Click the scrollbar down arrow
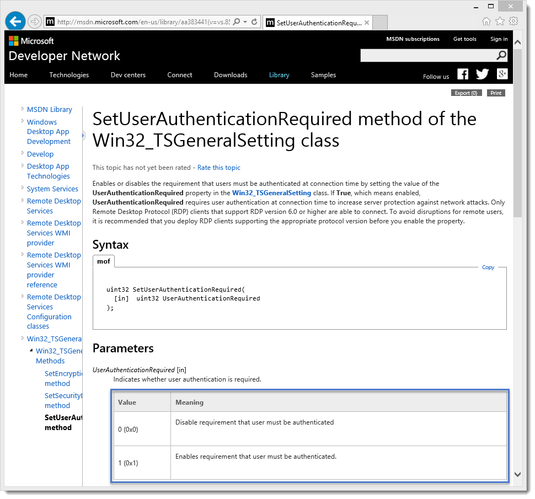Screen dimensions: 535x499 click(517, 474)
